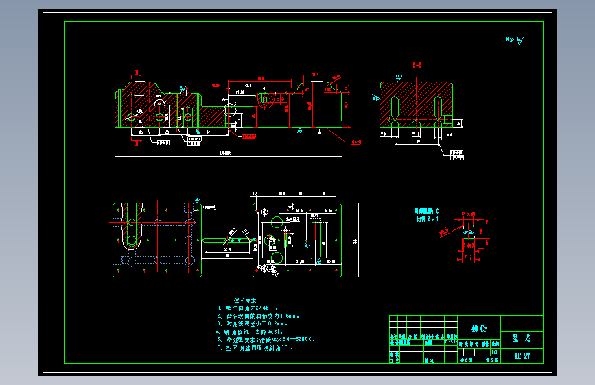Screen dimensions: 595x385
Task: Click the "B-B" section view label
Action: [417, 65]
